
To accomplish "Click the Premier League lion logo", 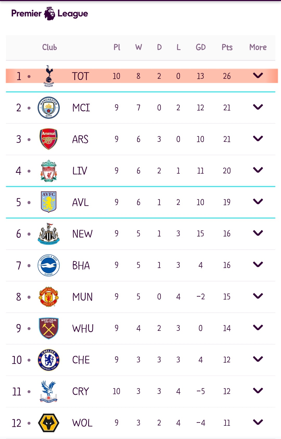I will [x=49, y=14].
